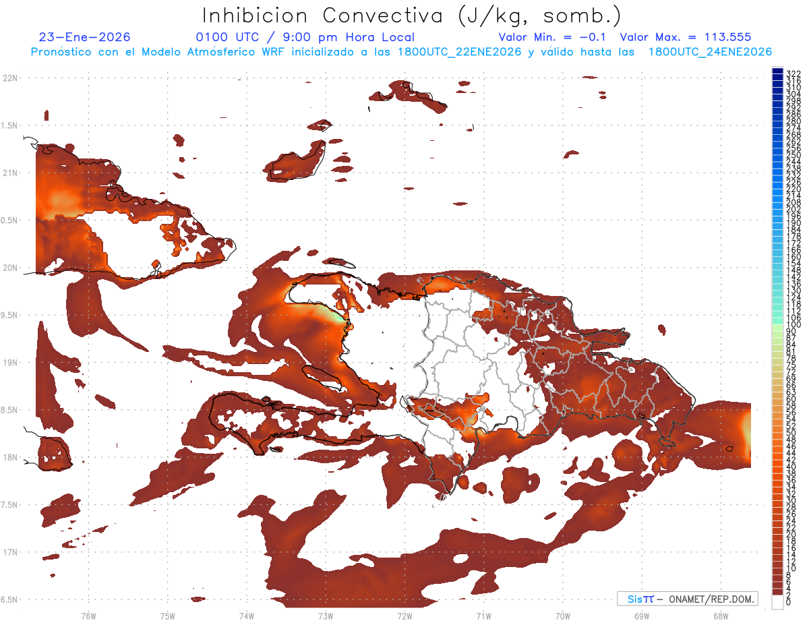809x625 pixels.
Task: Select the colorbar value label '50'
Action: [791, 433]
